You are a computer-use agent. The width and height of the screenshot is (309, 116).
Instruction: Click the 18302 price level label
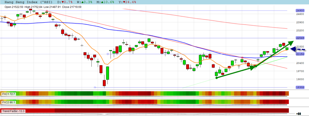coord(300,87)
